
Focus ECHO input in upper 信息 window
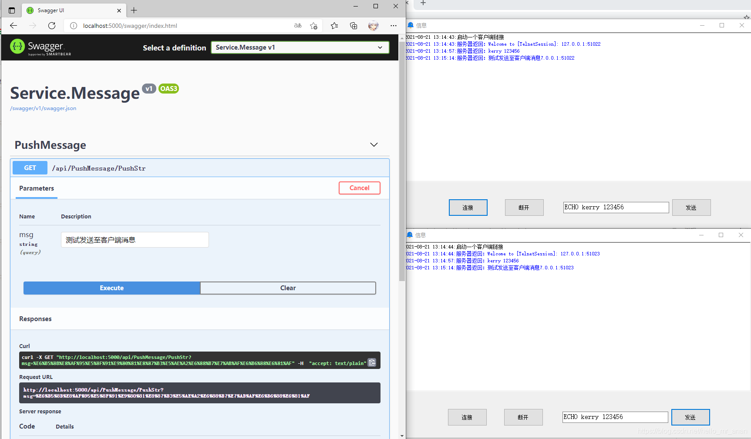(x=616, y=208)
